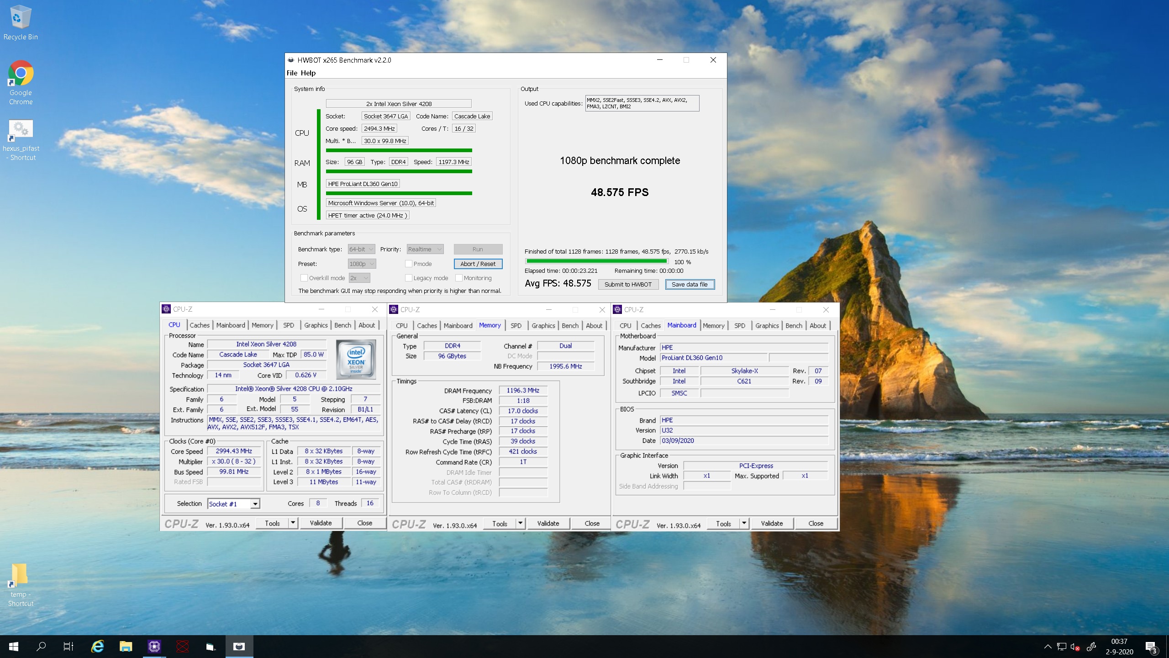Image resolution: width=1169 pixels, height=658 pixels.
Task: Open the File menu in HWBOT
Action: point(292,73)
